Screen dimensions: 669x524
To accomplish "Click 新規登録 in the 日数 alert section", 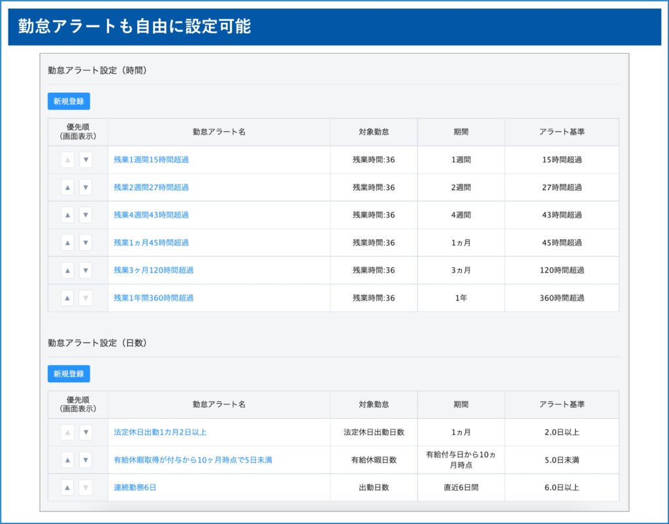I will click(x=69, y=374).
